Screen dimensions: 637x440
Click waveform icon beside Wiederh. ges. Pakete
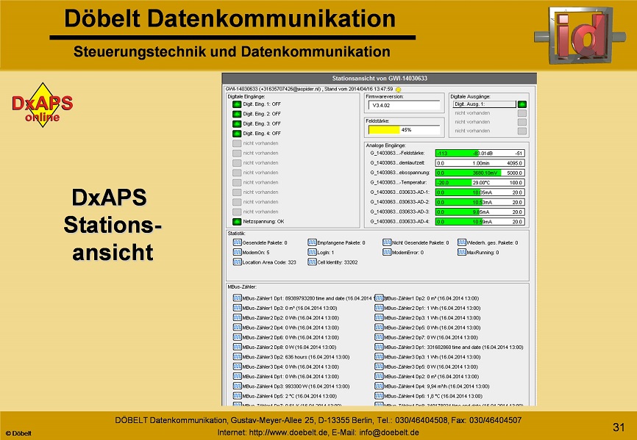[461, 242]
